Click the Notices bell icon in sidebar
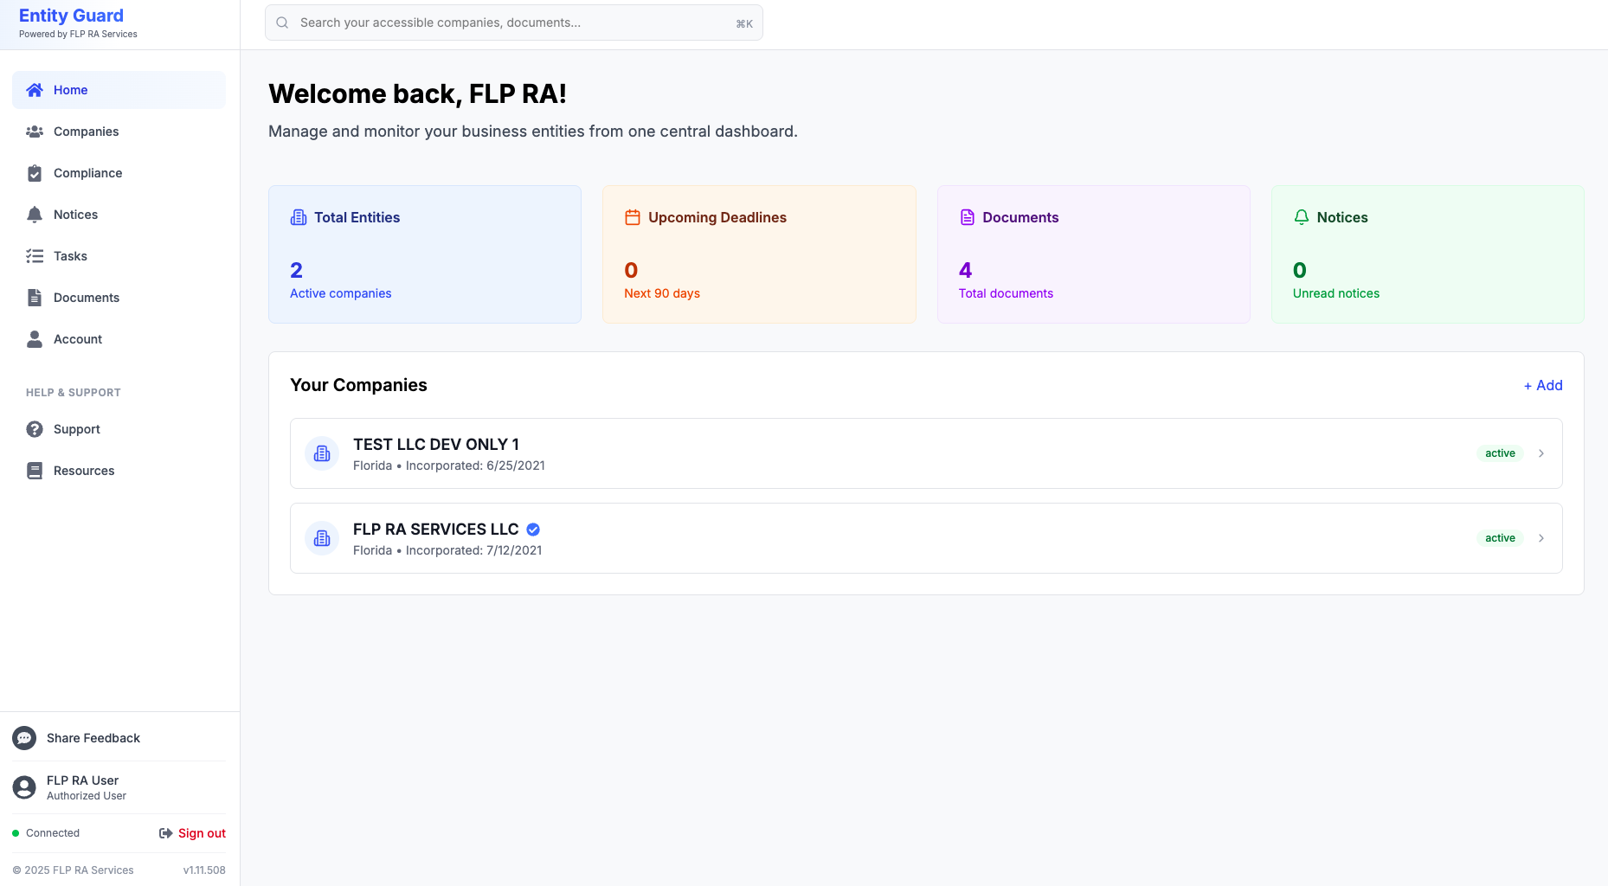The width and height of the screenshot is (1608, 886). tap(35, 215)
